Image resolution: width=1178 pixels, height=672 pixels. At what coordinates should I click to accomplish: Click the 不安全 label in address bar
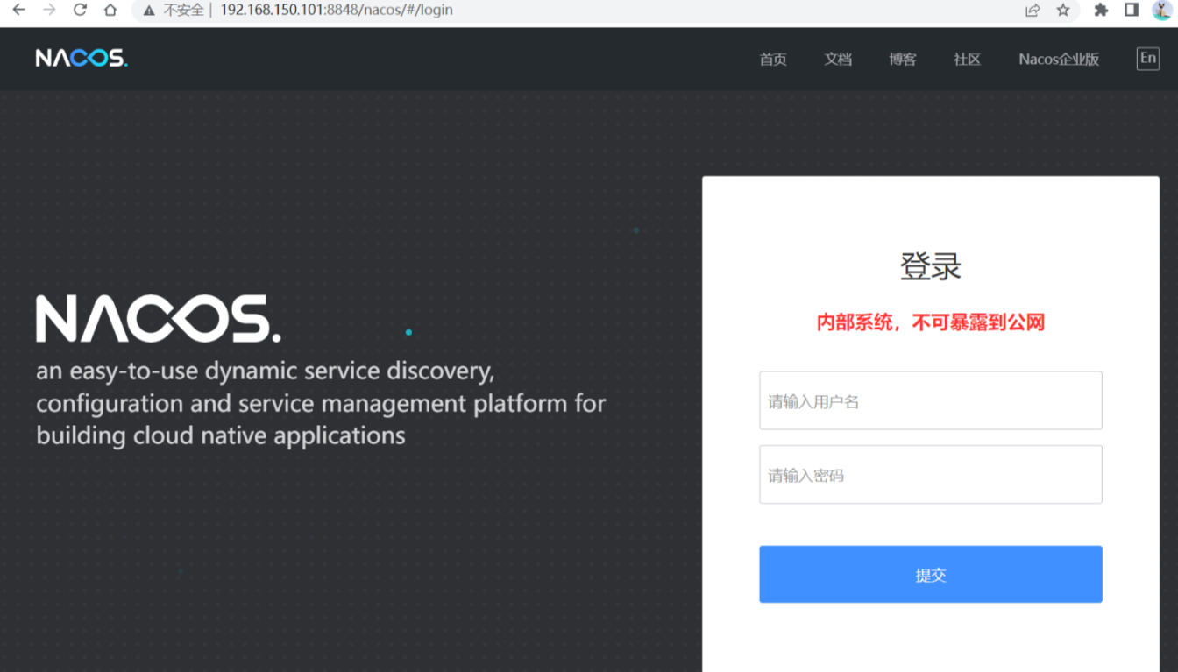coord(184,11)
